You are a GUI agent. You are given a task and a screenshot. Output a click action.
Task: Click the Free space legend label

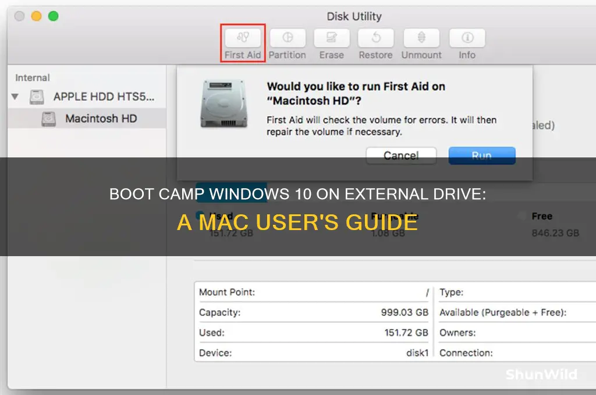pyautogui.click(x=542, y=216)
